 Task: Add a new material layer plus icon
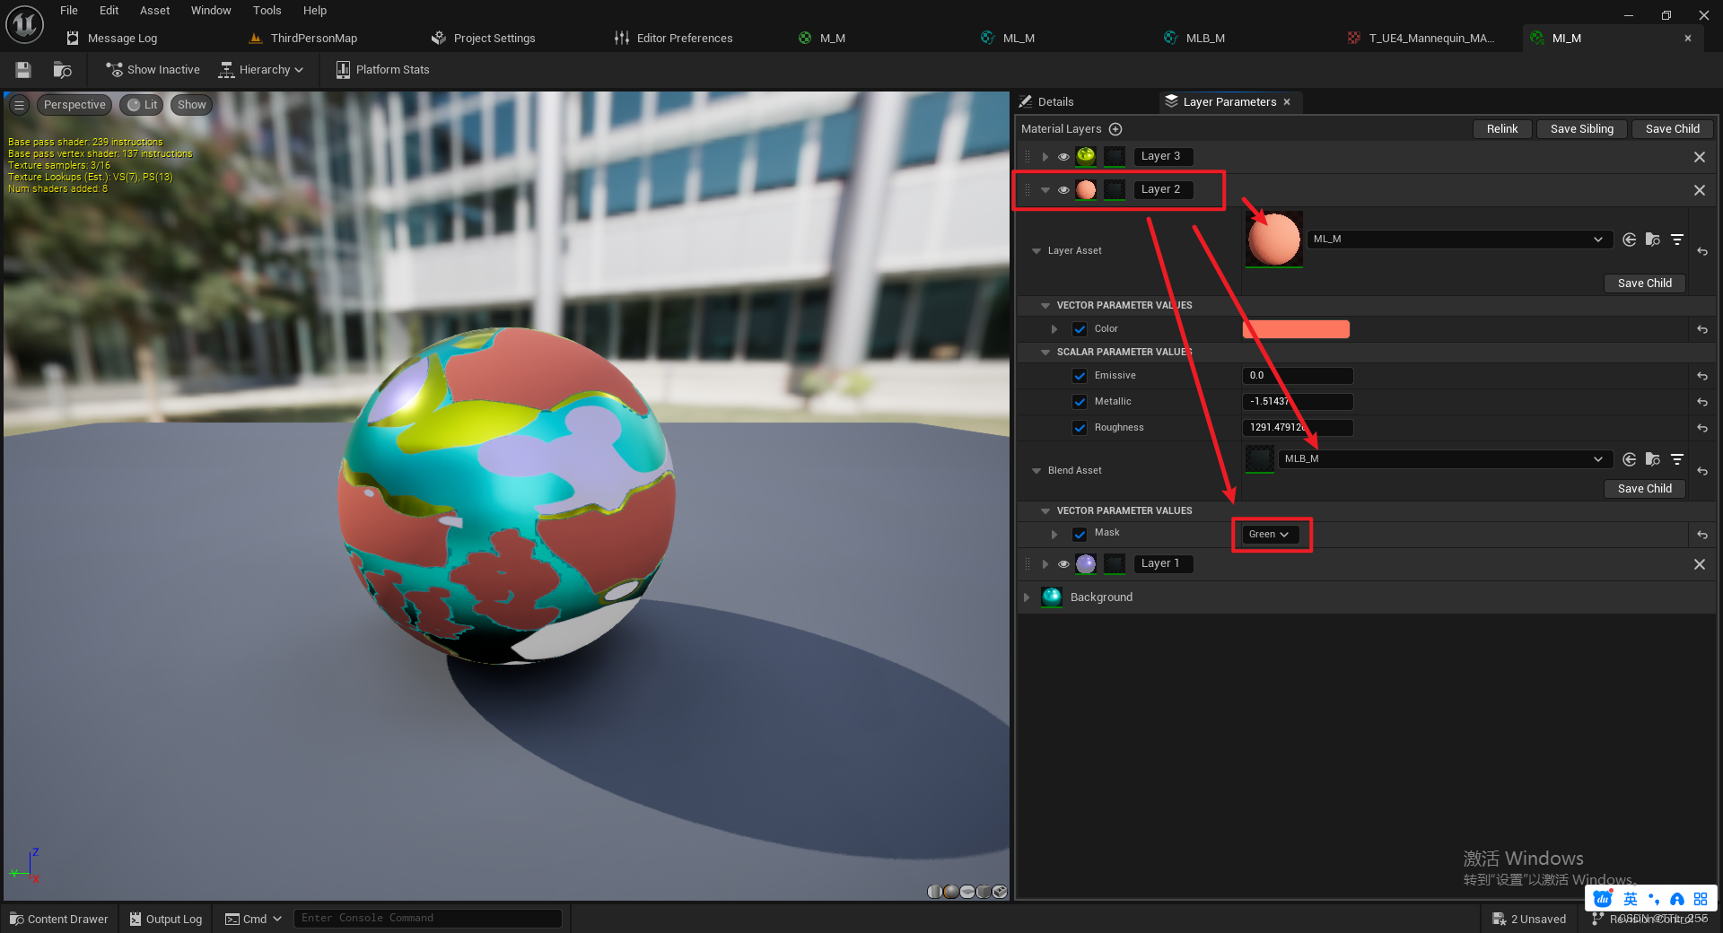(x=1115, y=129)
